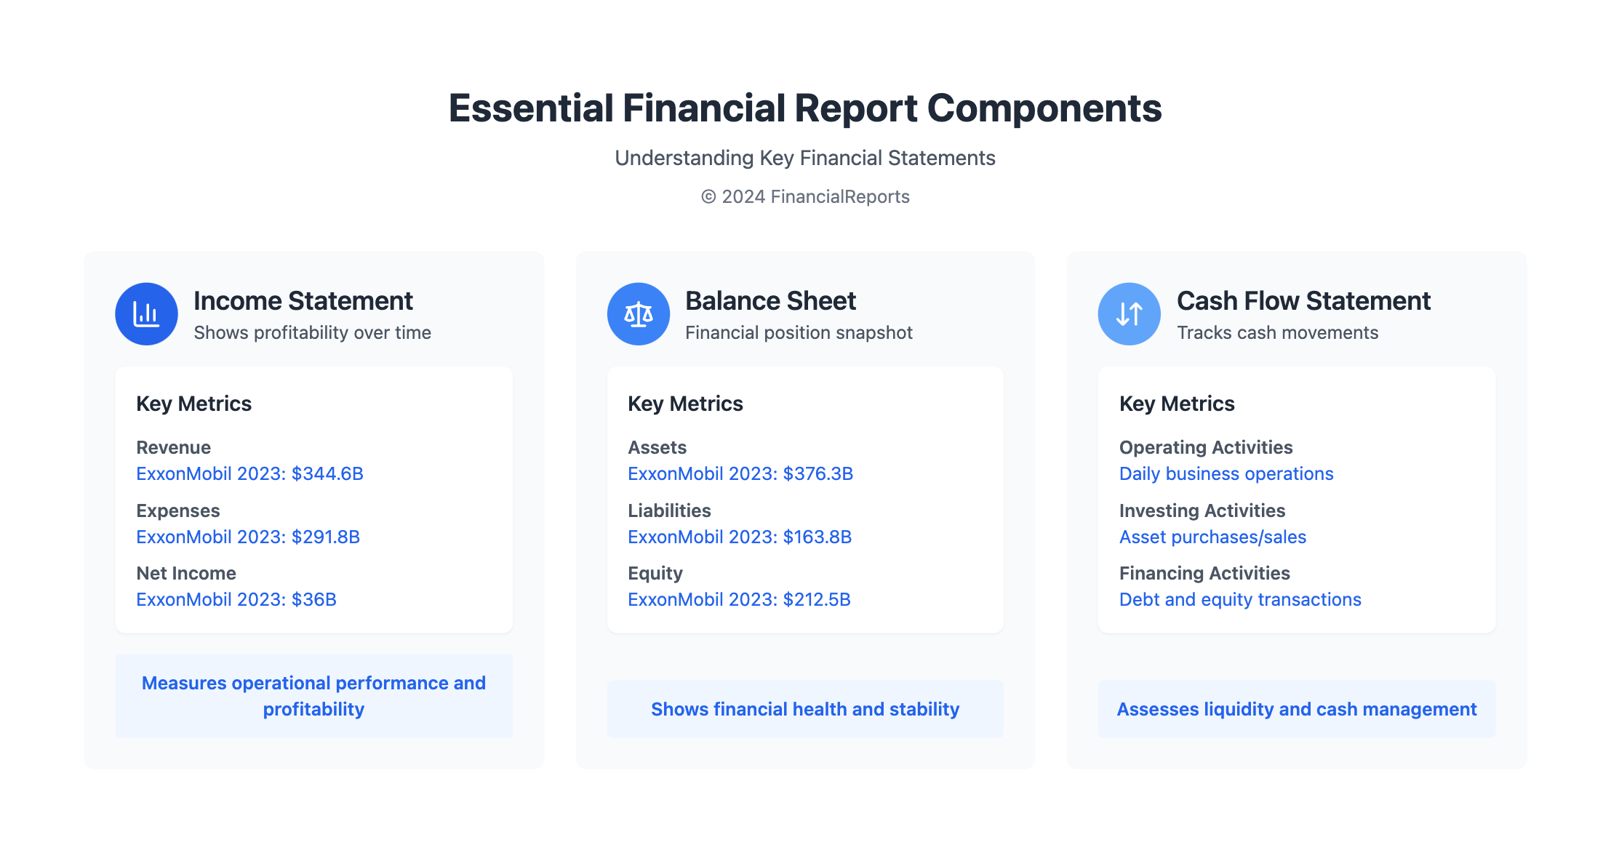Click Assesses liquidity and cash management banner
Viewport: 1611px width, 853px height.
click(1297, 709)
